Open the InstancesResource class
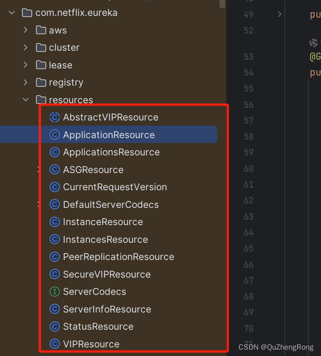This screenshot has height=356, width=321. 105,240
